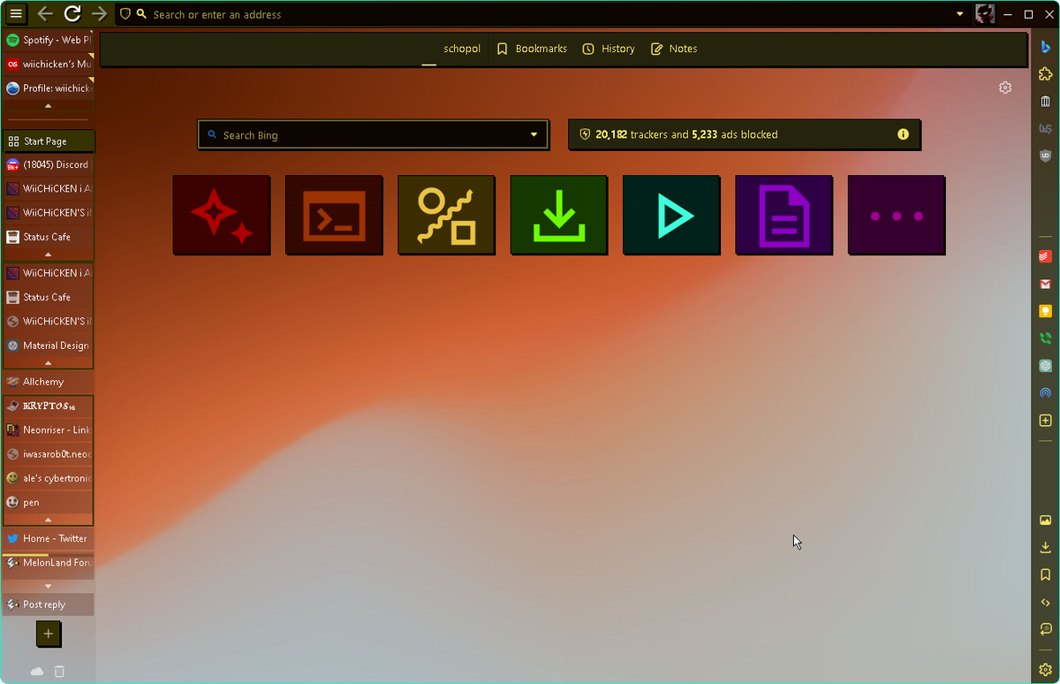Open closed tabs trash below the tab bar
1060x684 pixels.
(59, 672)
